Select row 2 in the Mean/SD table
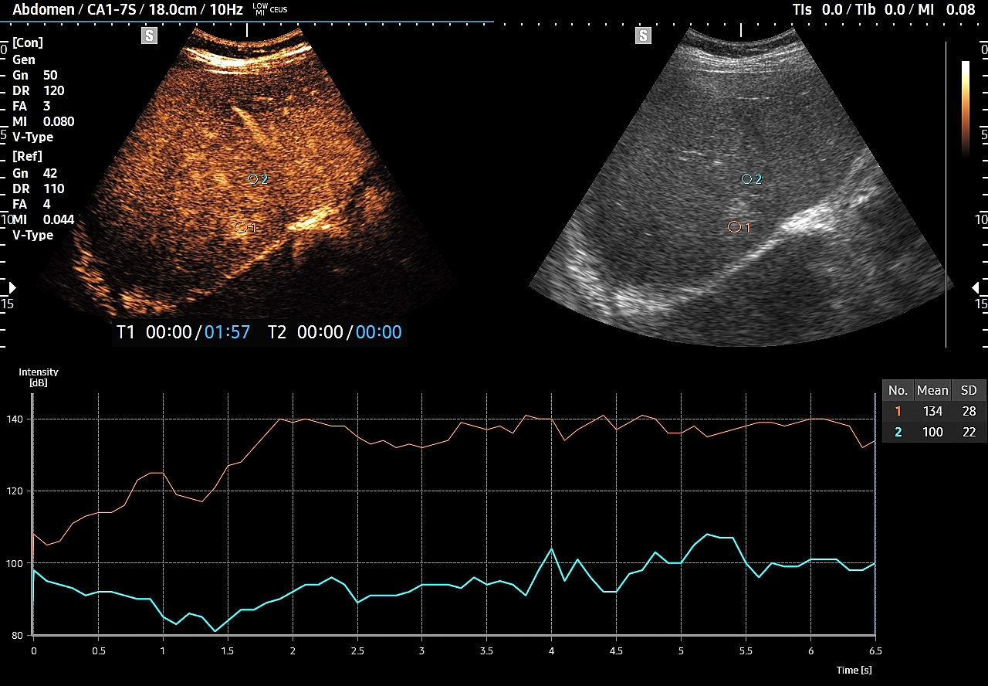The width and height of the screenshot is (988, 686). (x=933, y=432)
